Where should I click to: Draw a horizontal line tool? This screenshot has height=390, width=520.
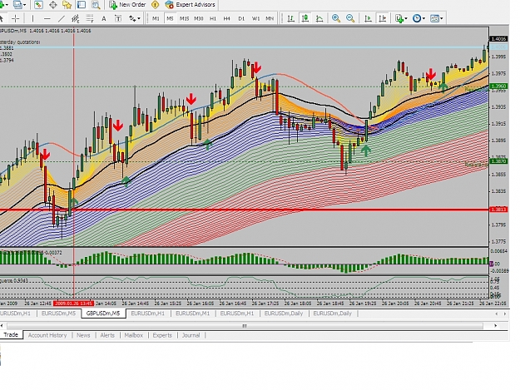point(47,18)
